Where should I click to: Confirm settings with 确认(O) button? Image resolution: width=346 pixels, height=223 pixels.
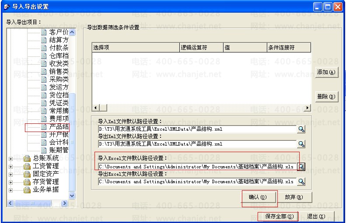258,197
